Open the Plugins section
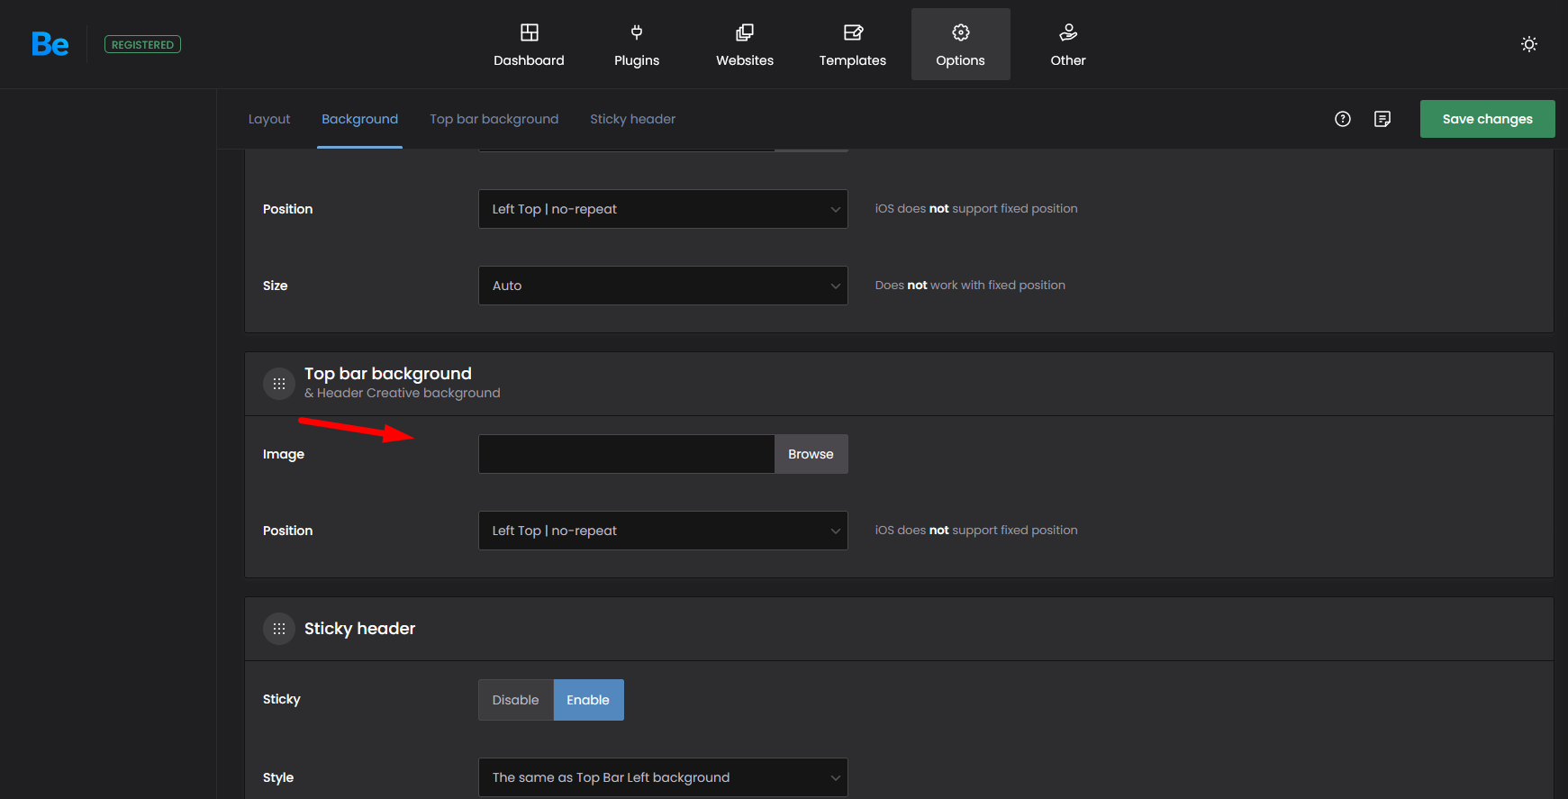Viewport: 1568px width, 799px height. [637, 44]
